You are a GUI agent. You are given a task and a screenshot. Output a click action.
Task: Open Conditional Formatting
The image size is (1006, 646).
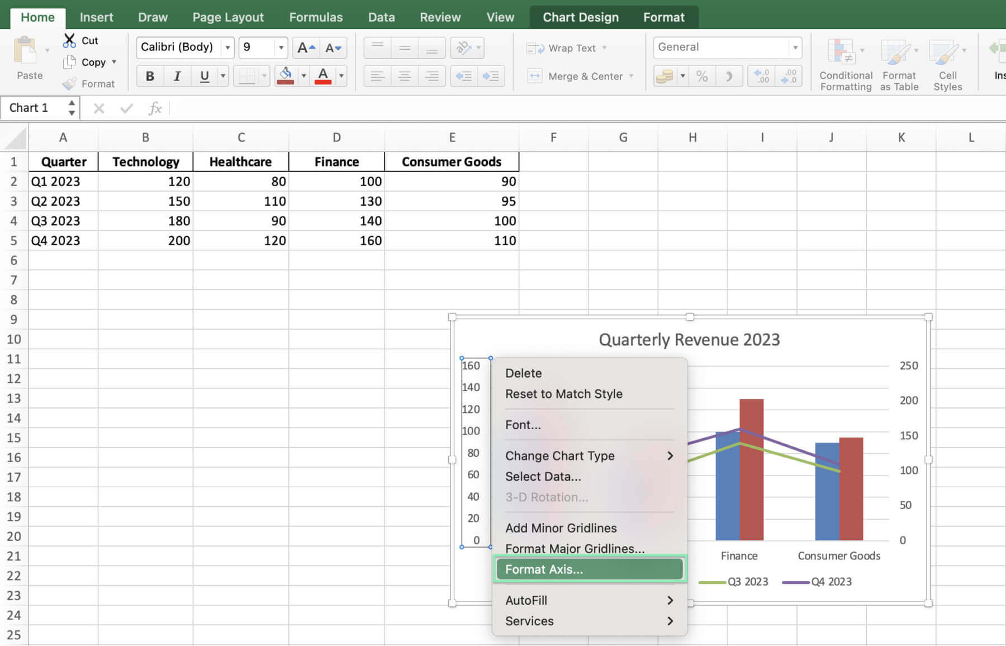pos(846,64)
